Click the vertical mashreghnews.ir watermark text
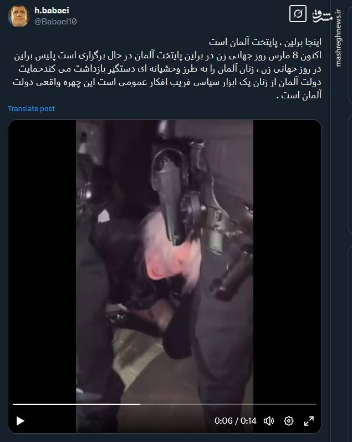 [x=338, y=38]
